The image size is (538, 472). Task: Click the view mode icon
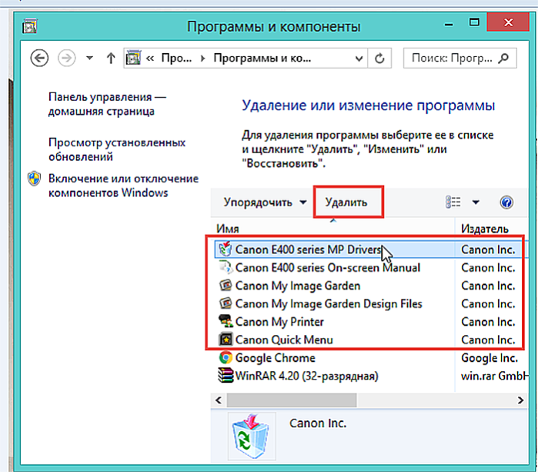pos(453,202)
